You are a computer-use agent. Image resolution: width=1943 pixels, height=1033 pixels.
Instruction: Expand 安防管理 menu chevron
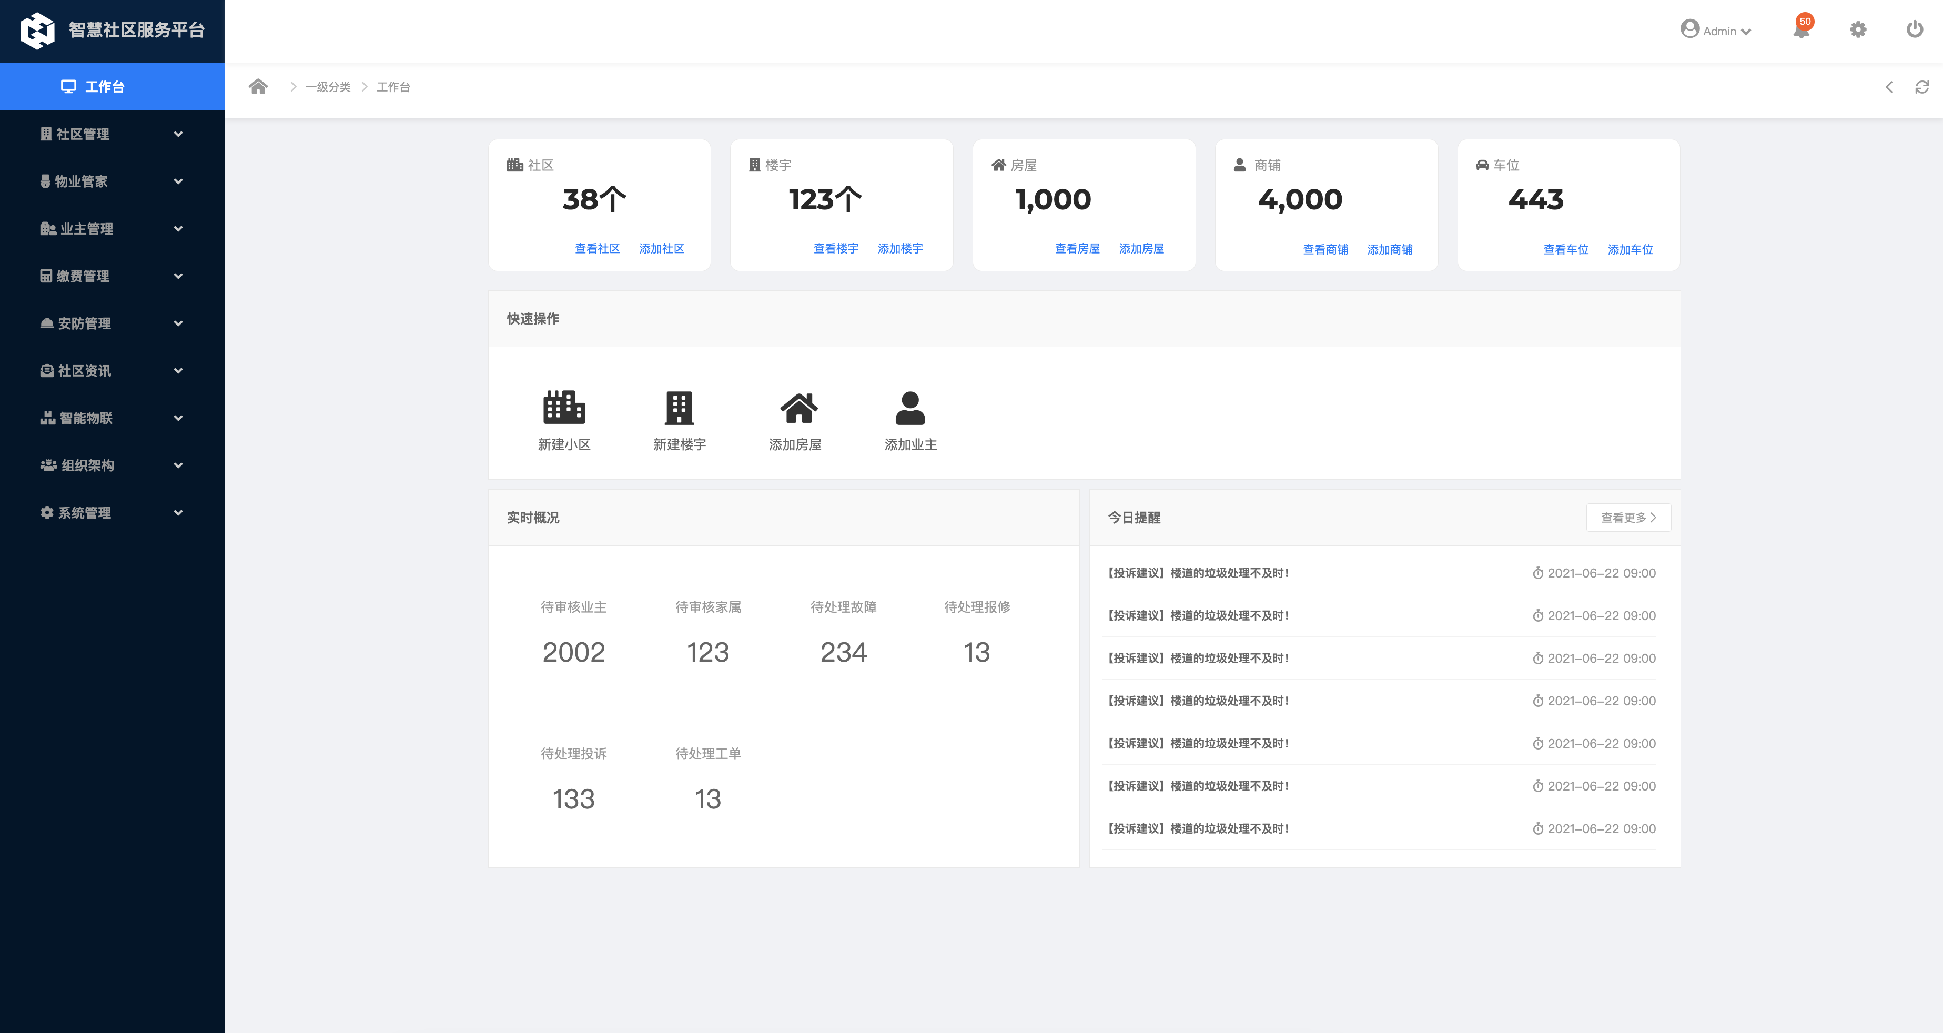pyautogui.click(x=178, y=323)
